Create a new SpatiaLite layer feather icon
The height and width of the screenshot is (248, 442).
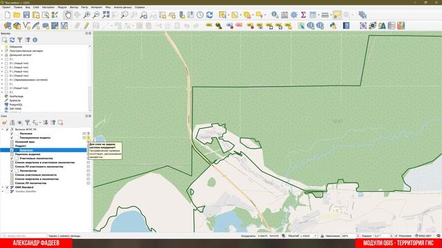click(x=36, y=26)
